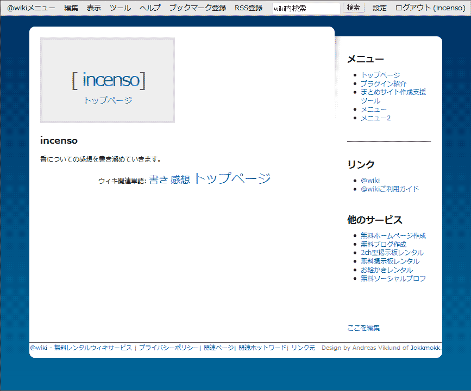Viewport: 471px width, 391px height.
Task: Open まとめサイト作成支援ツール page
Action: (393, 92)
